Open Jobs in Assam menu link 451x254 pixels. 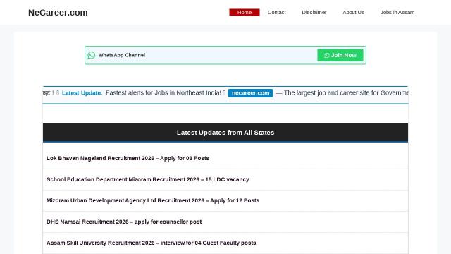click(x=397, y=13)
